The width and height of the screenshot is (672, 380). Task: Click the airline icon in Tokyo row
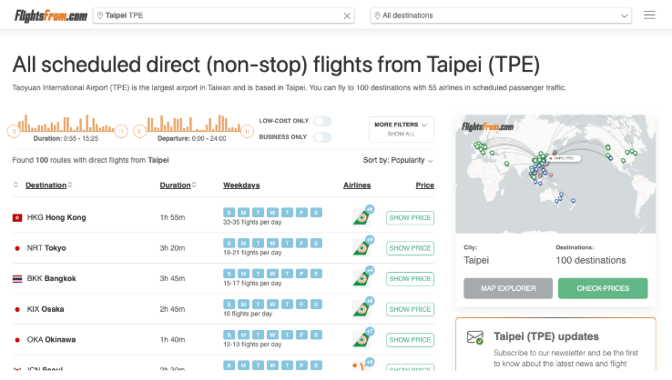(361, 247)
